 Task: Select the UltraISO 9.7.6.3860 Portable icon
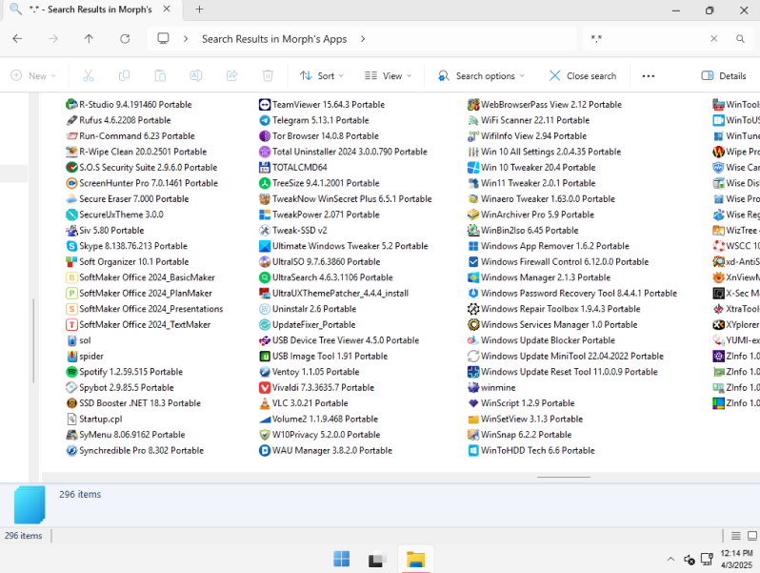[x=265, y=261]
